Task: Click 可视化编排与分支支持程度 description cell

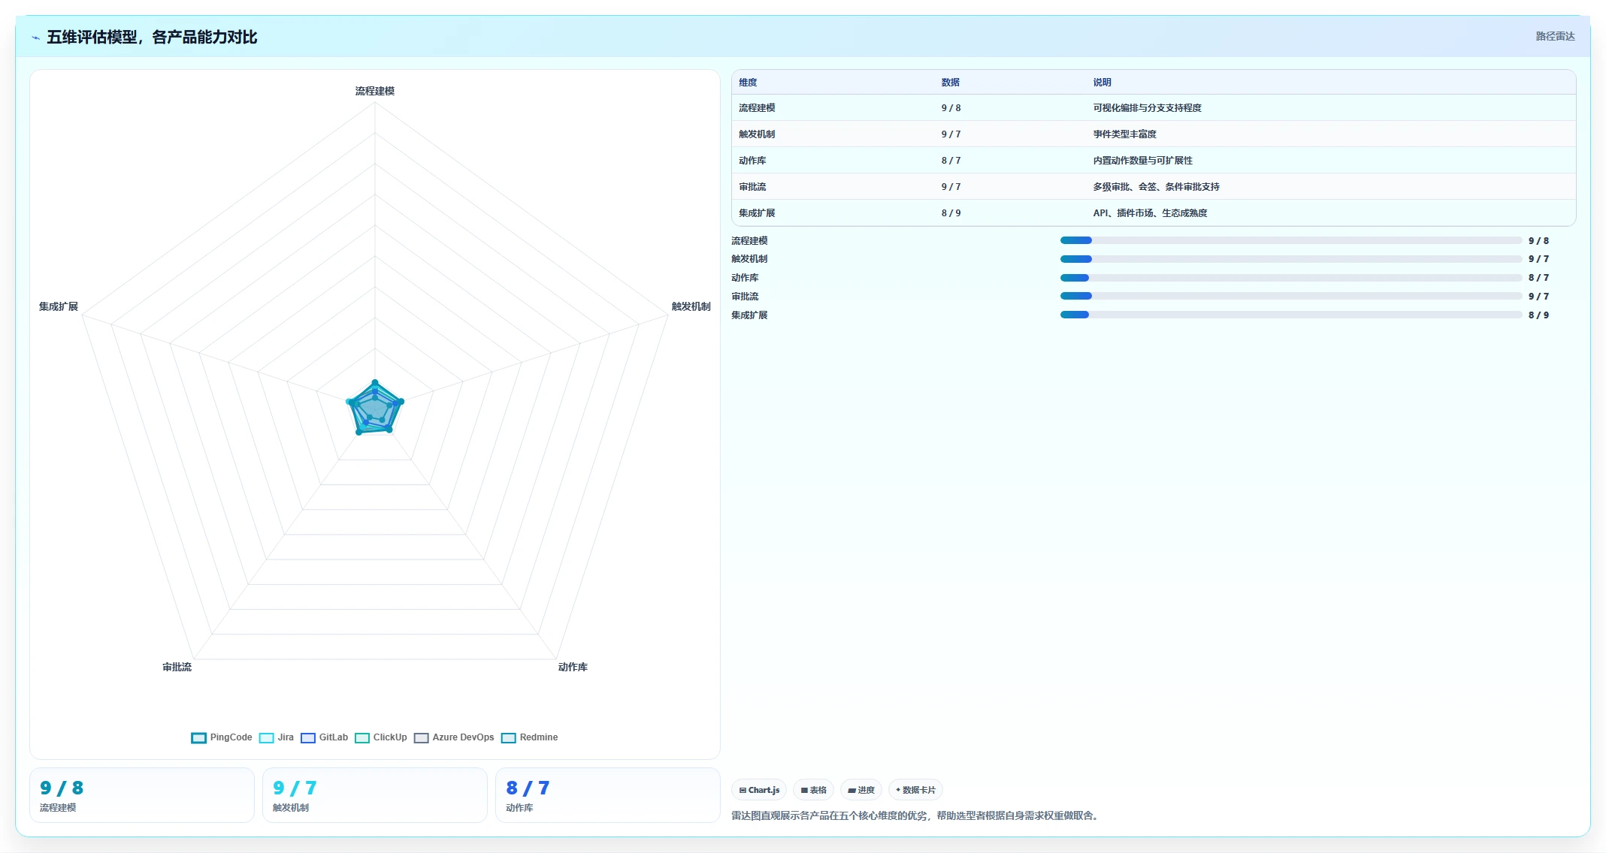Action: 1147,108
